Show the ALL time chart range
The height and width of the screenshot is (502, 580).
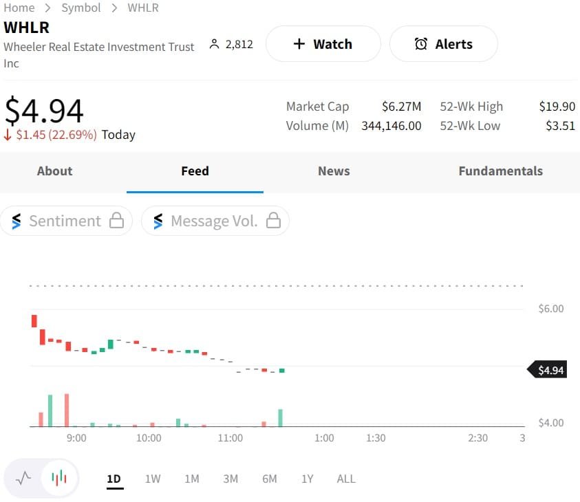pos(346,479)
